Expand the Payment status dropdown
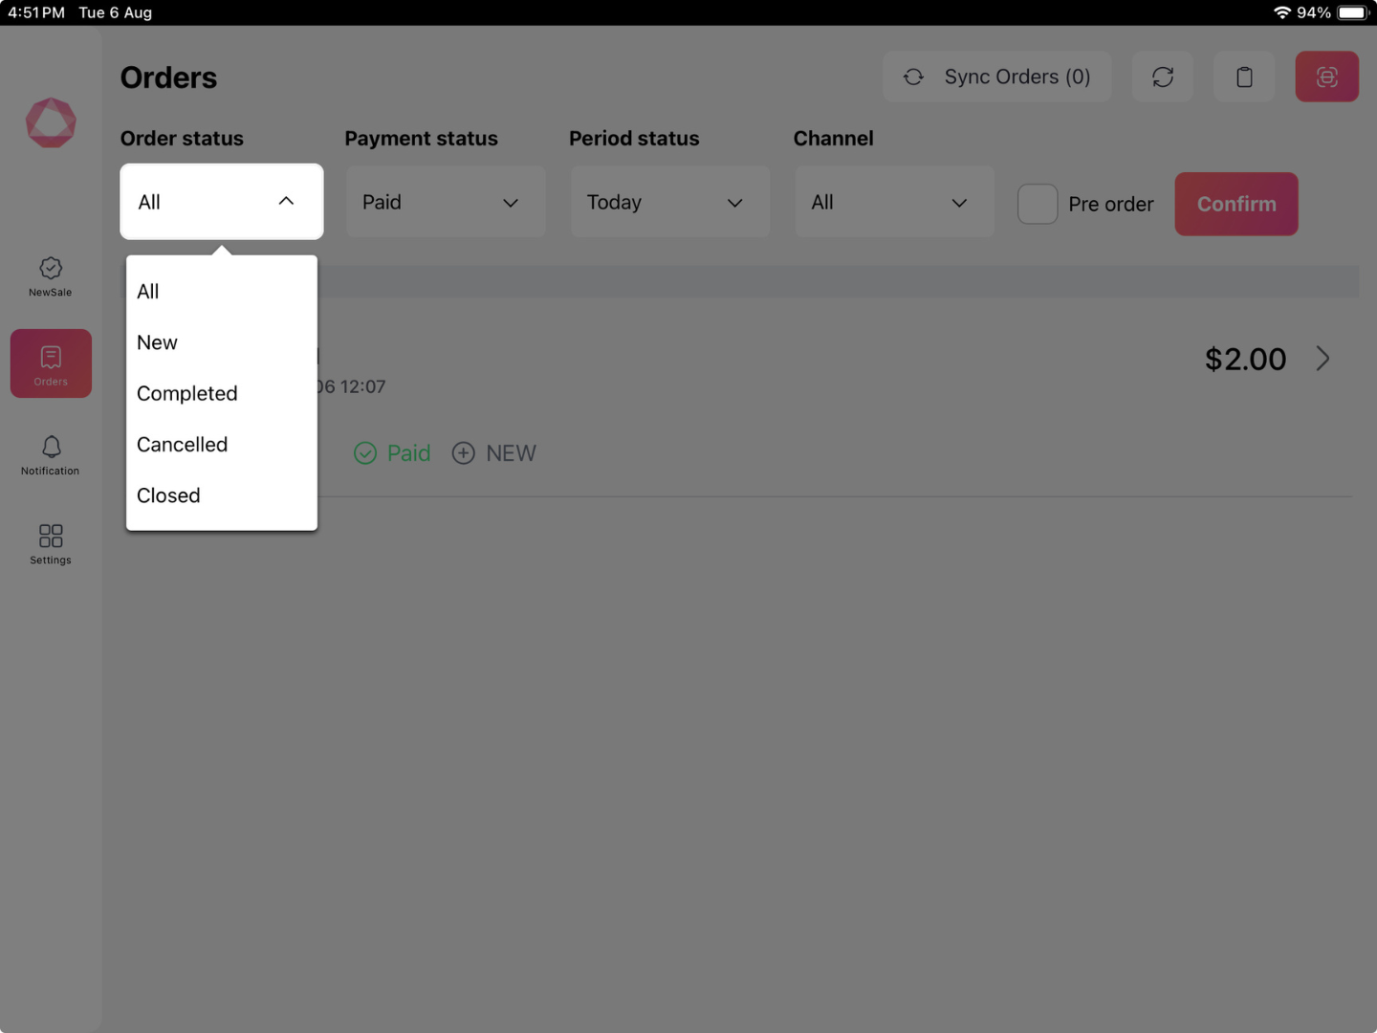1377x1033 pixels. coord(445,203)
